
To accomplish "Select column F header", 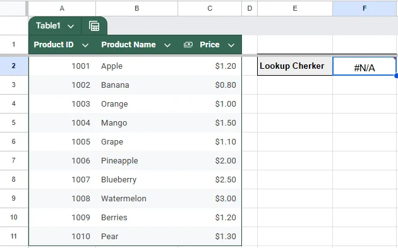I will pos(365,8).
